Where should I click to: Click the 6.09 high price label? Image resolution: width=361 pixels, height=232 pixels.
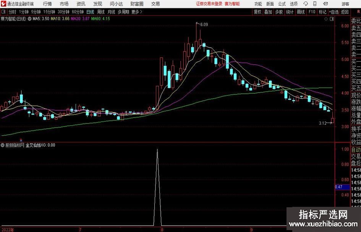click(204, 25)
